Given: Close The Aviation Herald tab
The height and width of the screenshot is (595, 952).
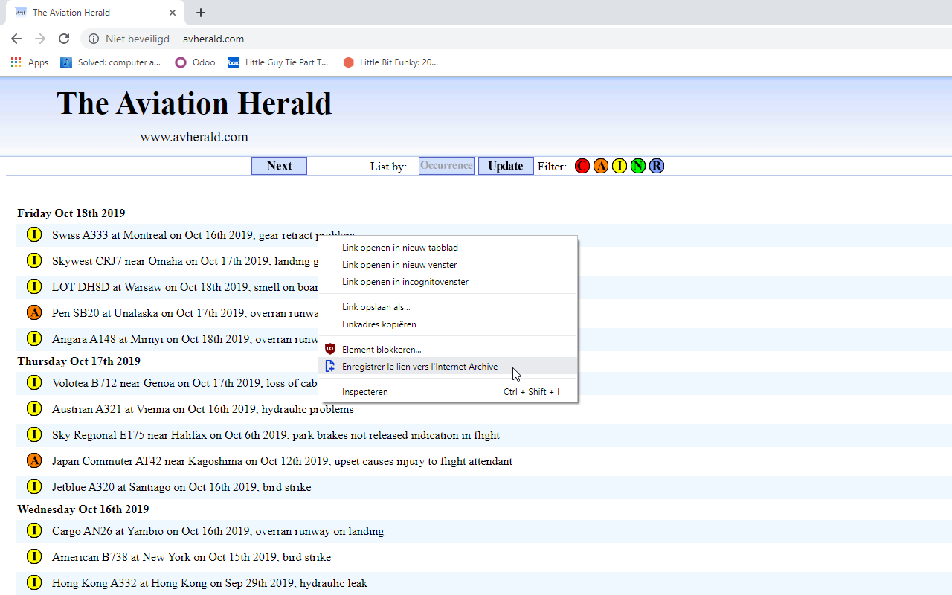Looking at the screenshot, I should coord(173,13).
